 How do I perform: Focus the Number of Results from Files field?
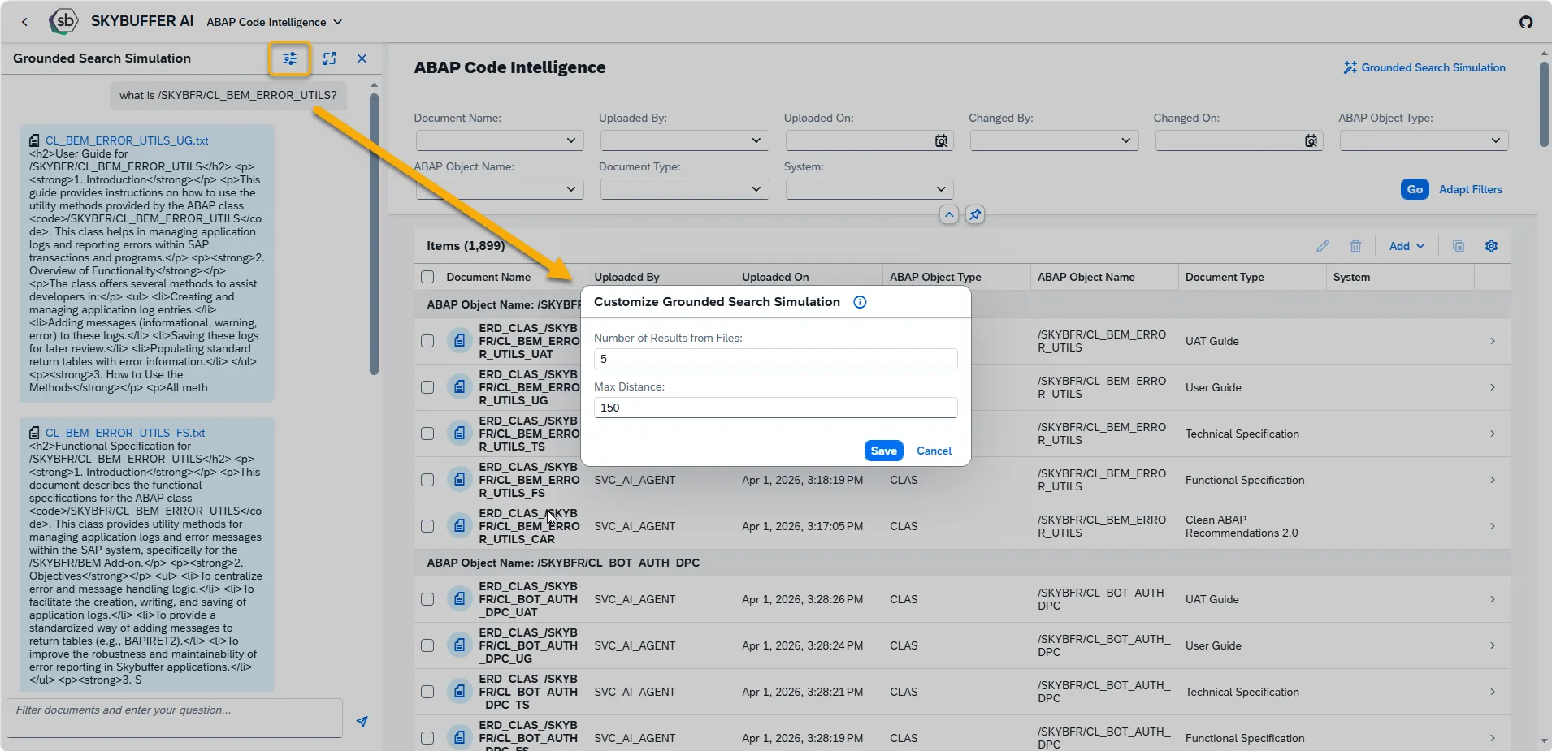[775, 359]
